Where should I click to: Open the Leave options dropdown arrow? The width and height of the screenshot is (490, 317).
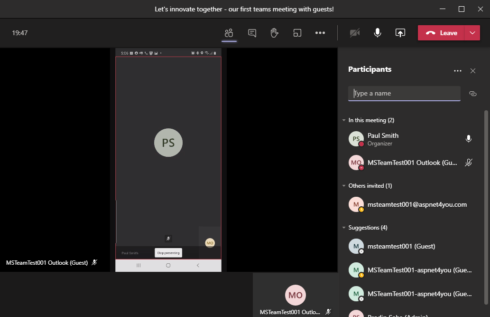point(472,33)
